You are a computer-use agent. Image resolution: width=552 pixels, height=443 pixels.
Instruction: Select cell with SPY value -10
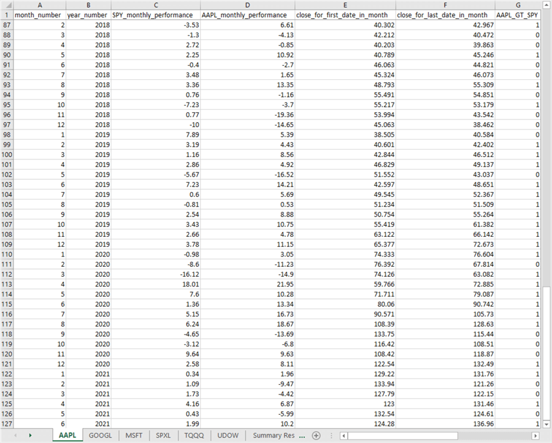click(x=156, y=125)
